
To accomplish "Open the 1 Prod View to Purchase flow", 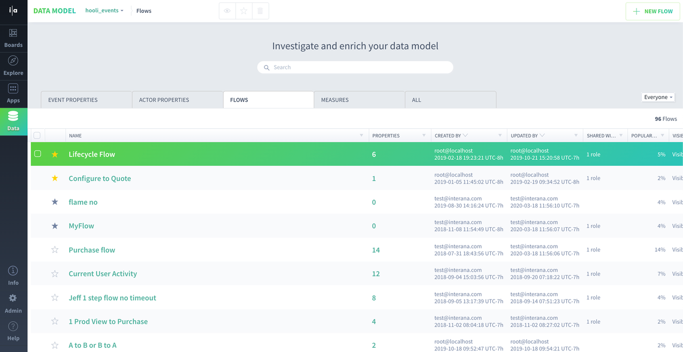I will click(108, 322).
